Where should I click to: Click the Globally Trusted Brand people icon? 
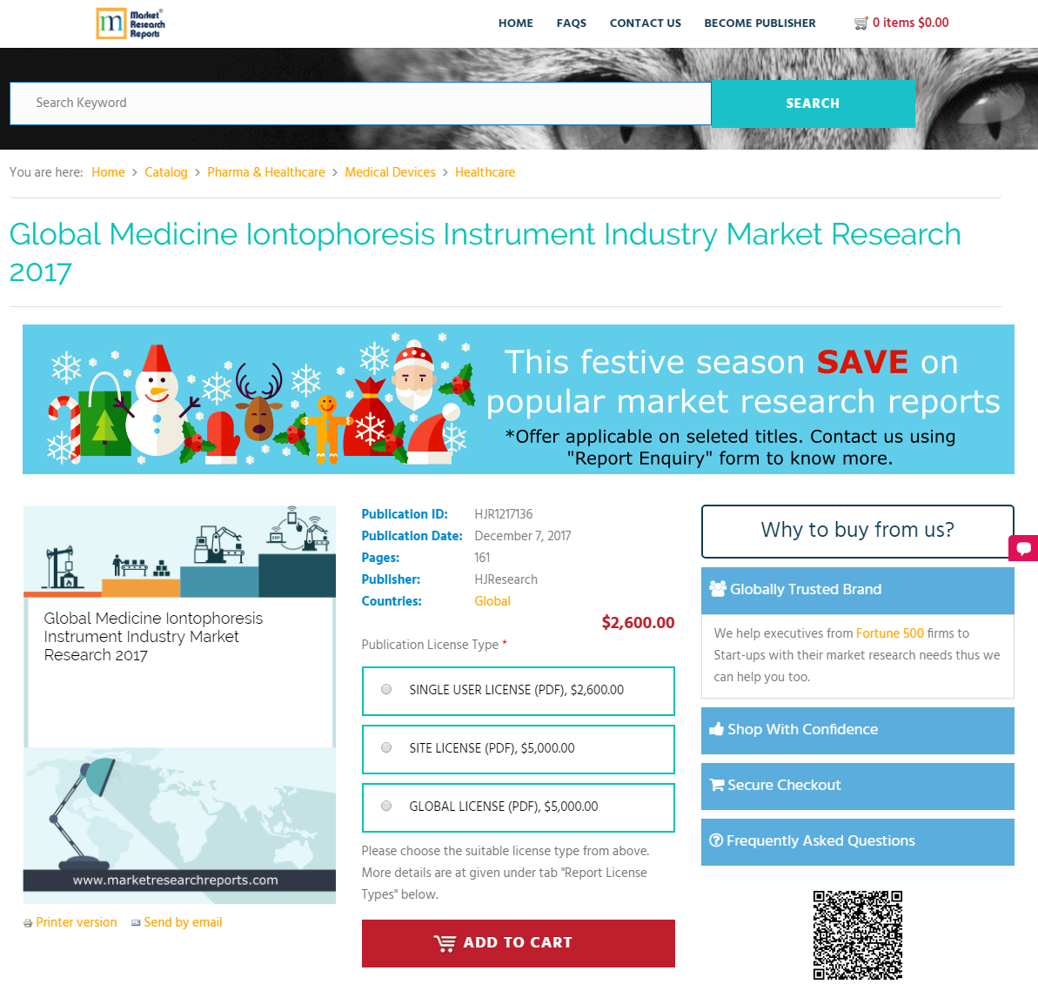718,588
